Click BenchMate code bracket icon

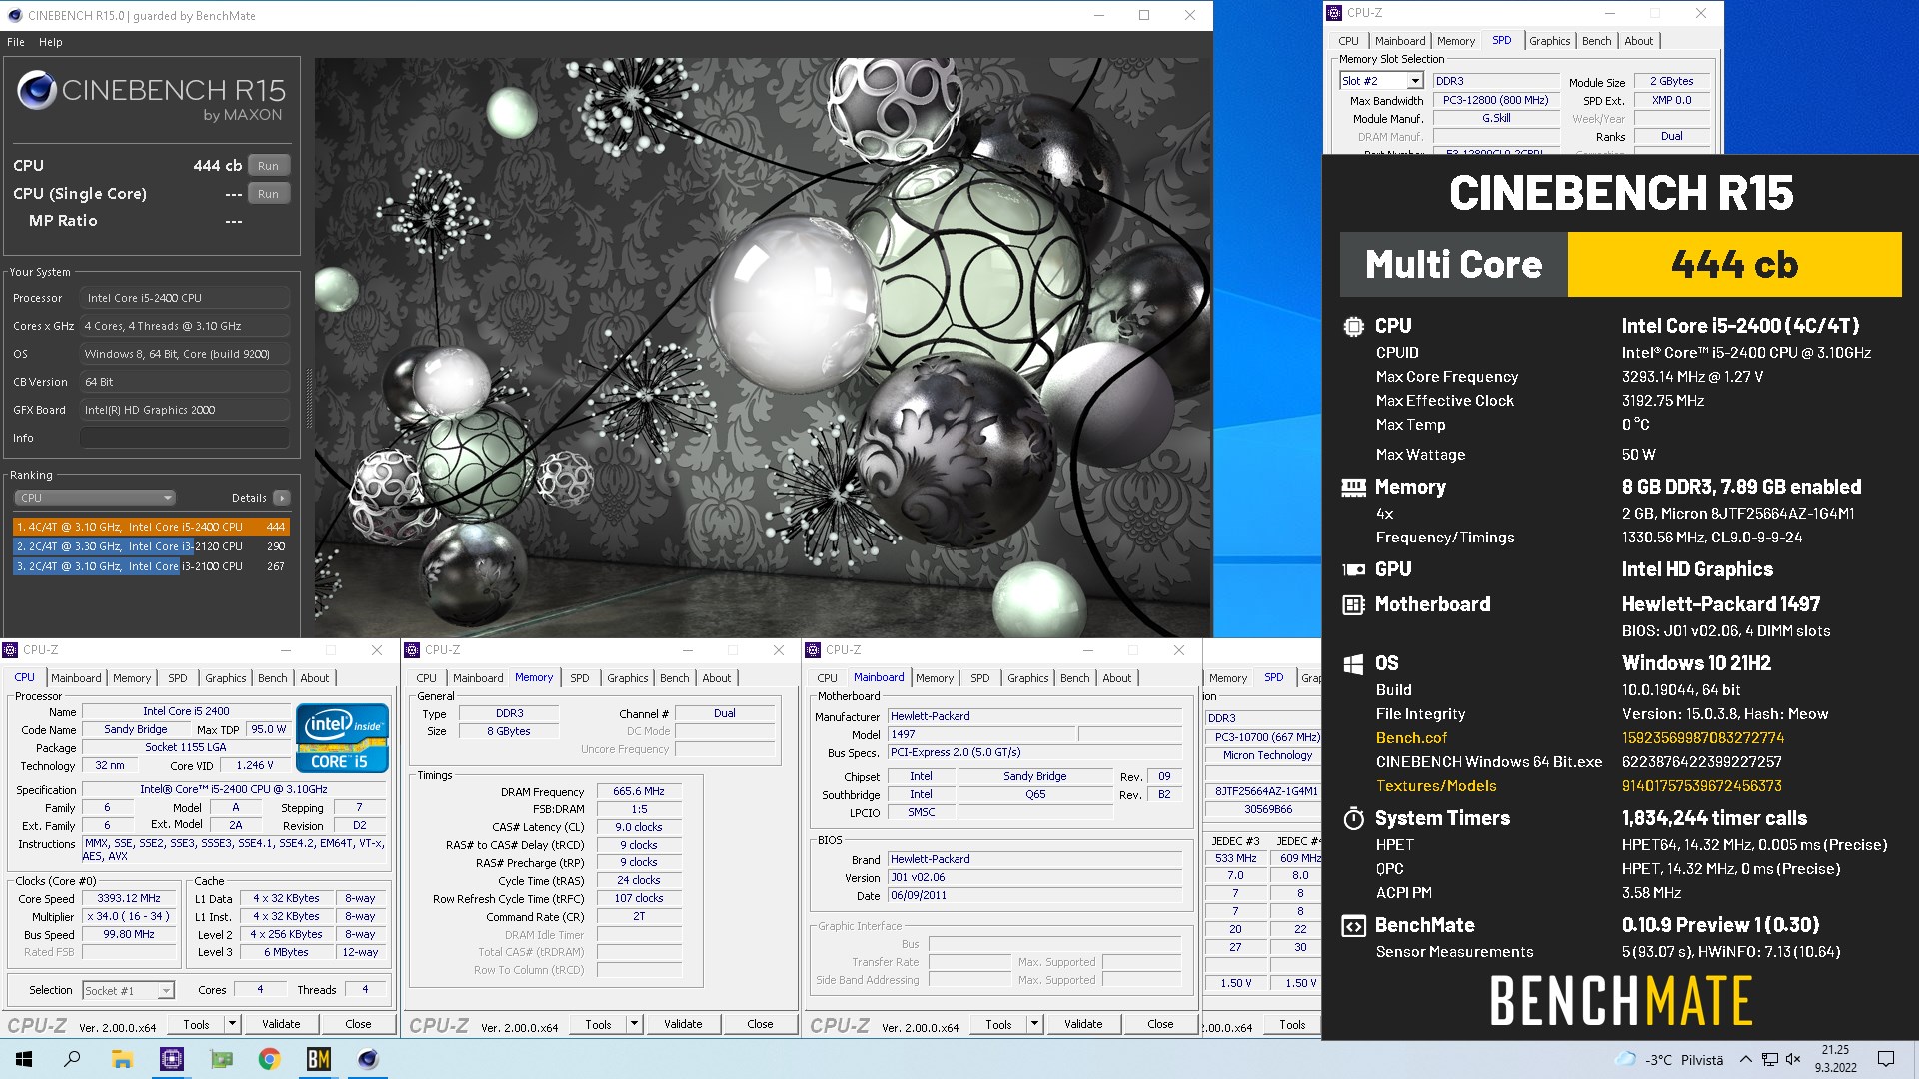click(1353, 925)
